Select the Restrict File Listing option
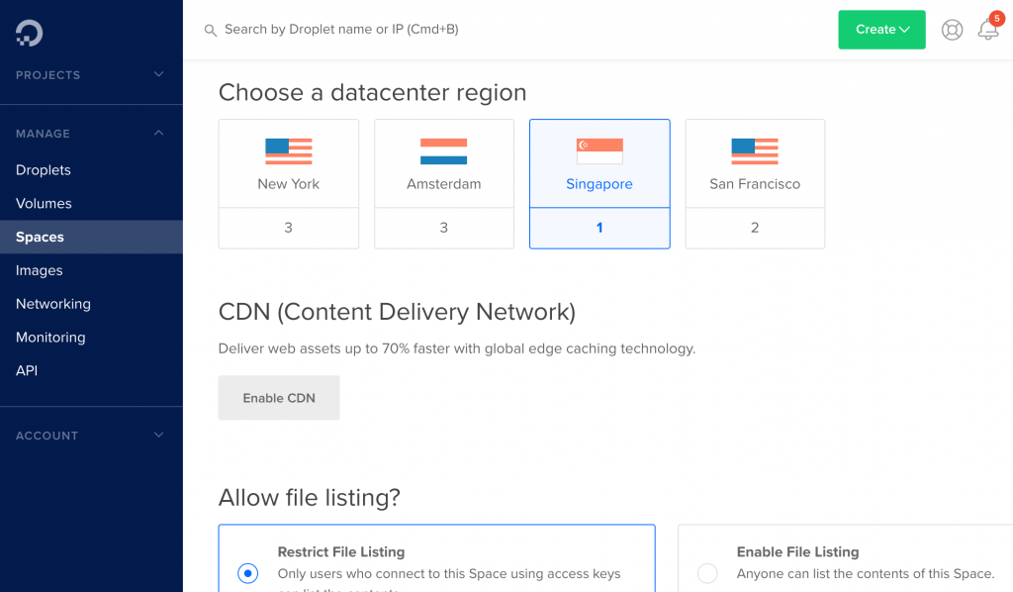Image resolution: width=1013 pixels, height=592 pixels. tap(247, 572)
